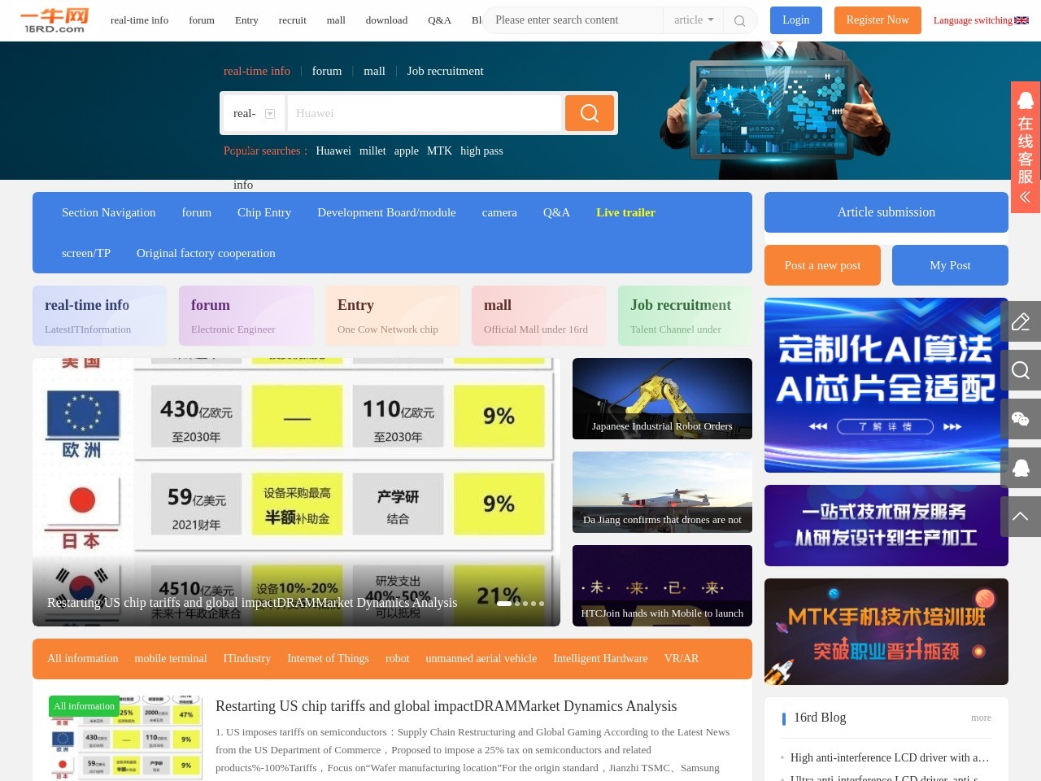
Task: Select the robot news tab
Action: pyautogui.click(x=397, y=658)
